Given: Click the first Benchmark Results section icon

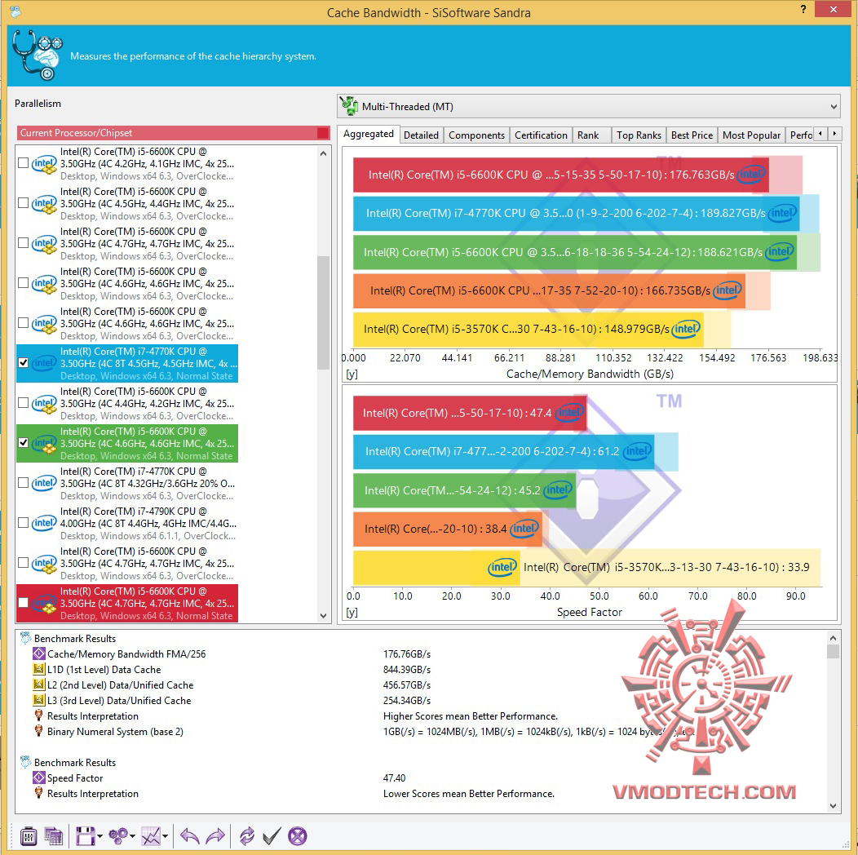Looking at the screenshot, I should coord(25,638).
